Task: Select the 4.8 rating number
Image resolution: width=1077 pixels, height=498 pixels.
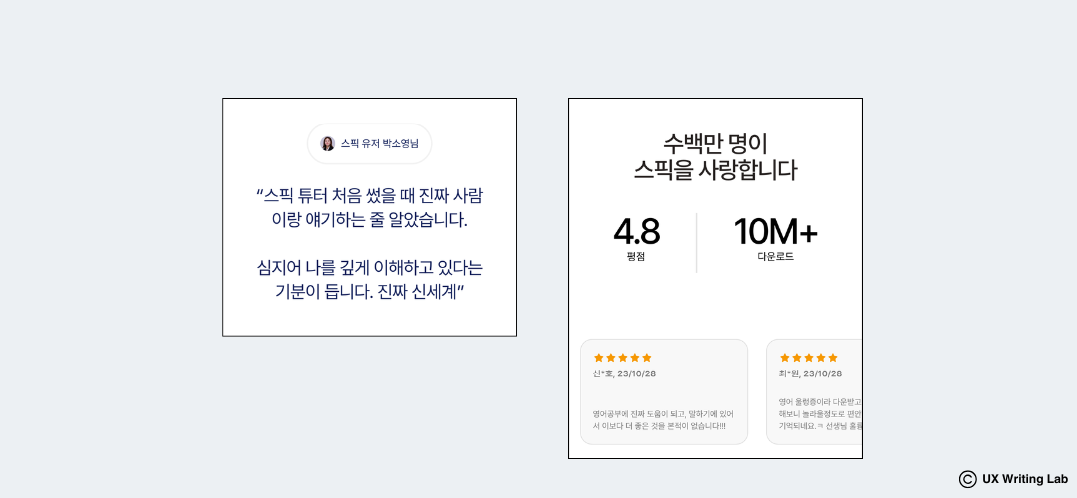Action: (636, 232)
